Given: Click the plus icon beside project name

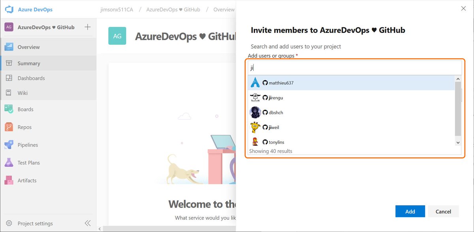Looking at the screenshot, I should point(88,27).
